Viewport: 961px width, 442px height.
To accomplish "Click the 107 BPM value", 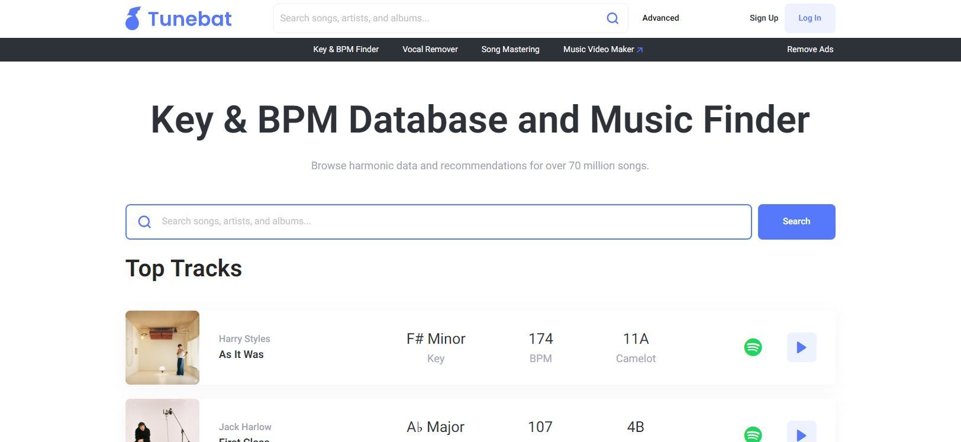I will (540, 427).
